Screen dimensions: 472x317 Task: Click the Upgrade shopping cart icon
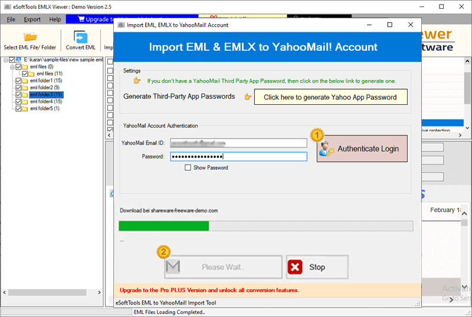click(x=81, y=19)
